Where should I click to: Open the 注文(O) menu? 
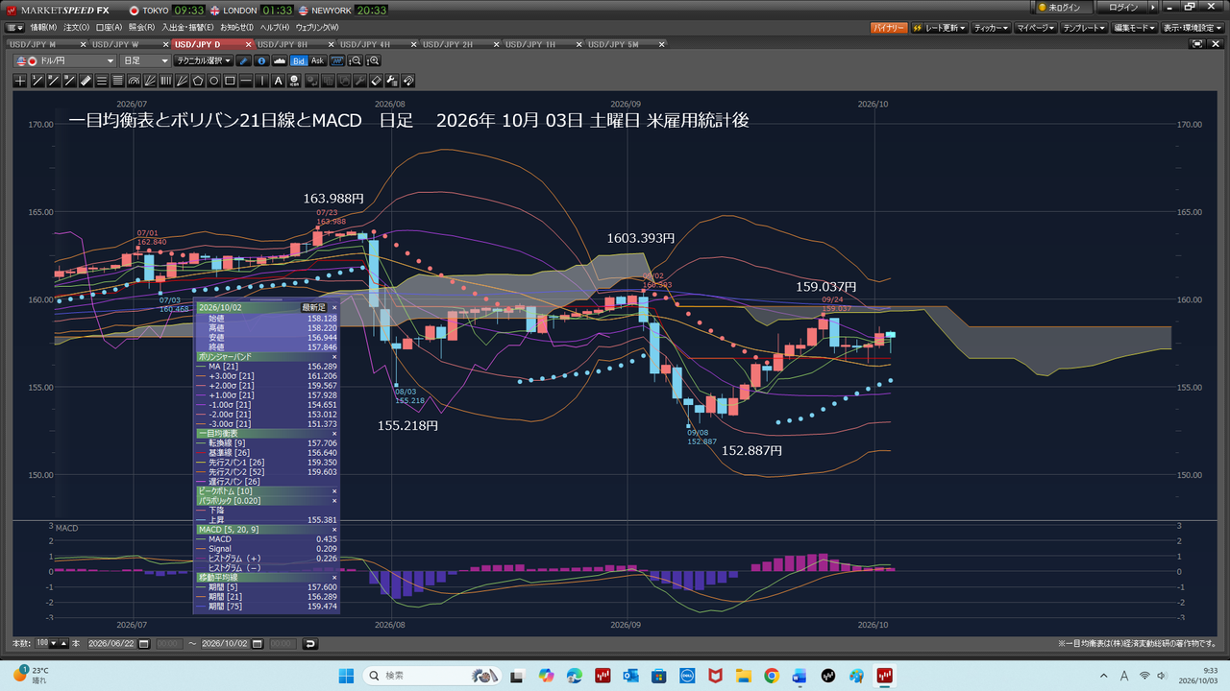77,27
